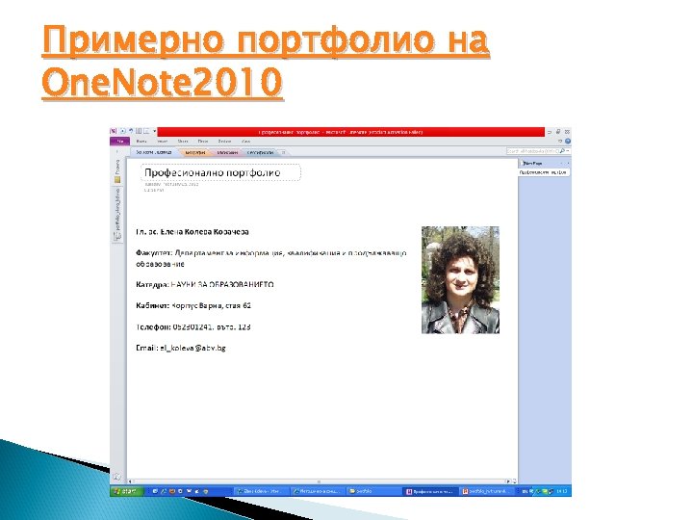Switch to the Insert ribbon tab
Screen dimensions: 693x520
point(163,141)
